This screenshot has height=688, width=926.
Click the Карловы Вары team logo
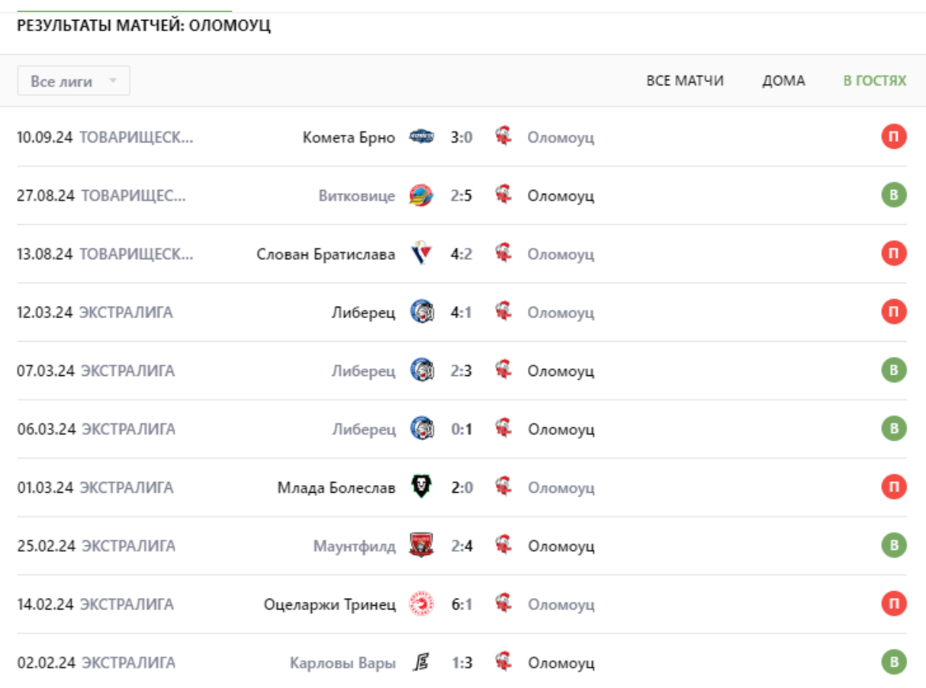tap(422, 663)
